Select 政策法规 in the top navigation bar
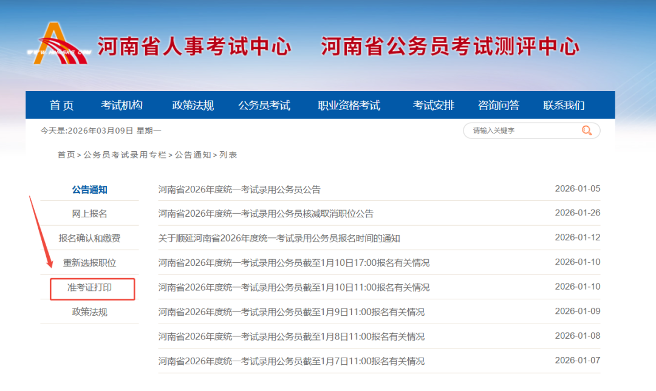 (193, 106)
